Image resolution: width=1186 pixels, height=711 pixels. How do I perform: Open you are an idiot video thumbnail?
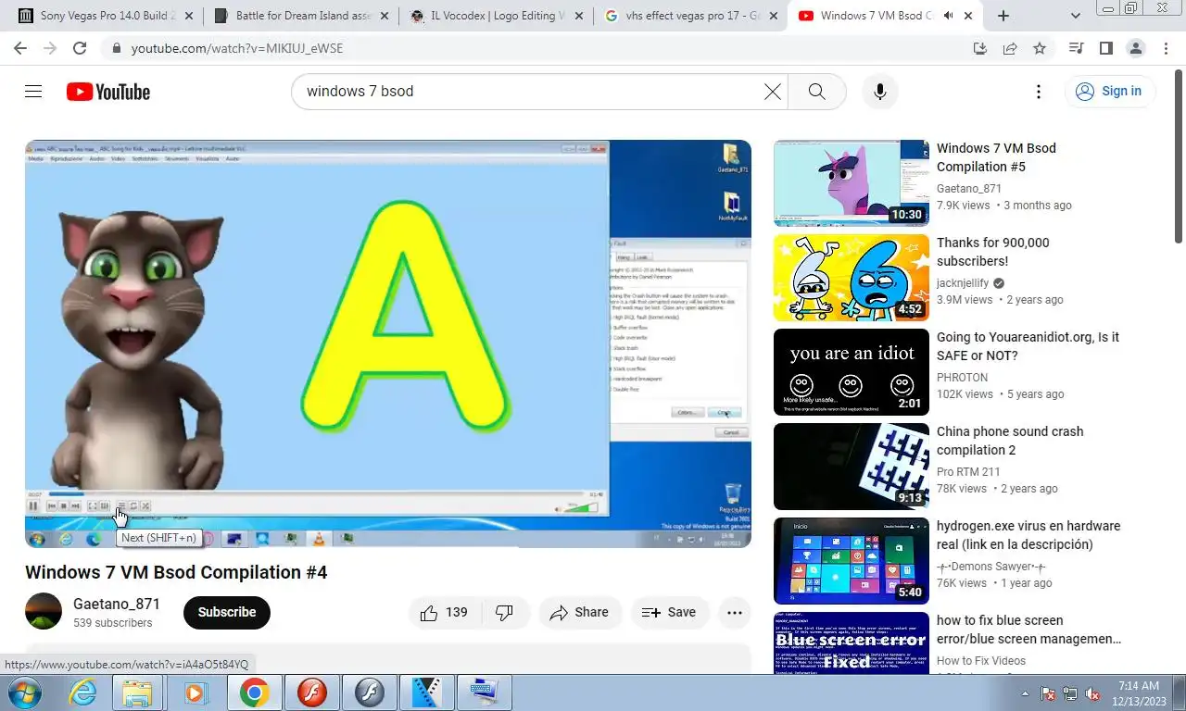tap(852, 372)
